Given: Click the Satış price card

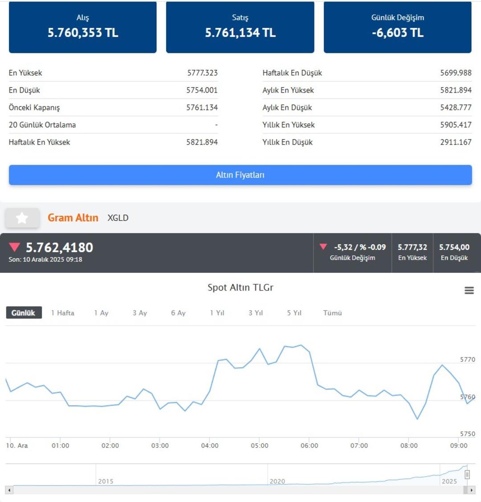Looking at the screenshot, I should 240,27.
